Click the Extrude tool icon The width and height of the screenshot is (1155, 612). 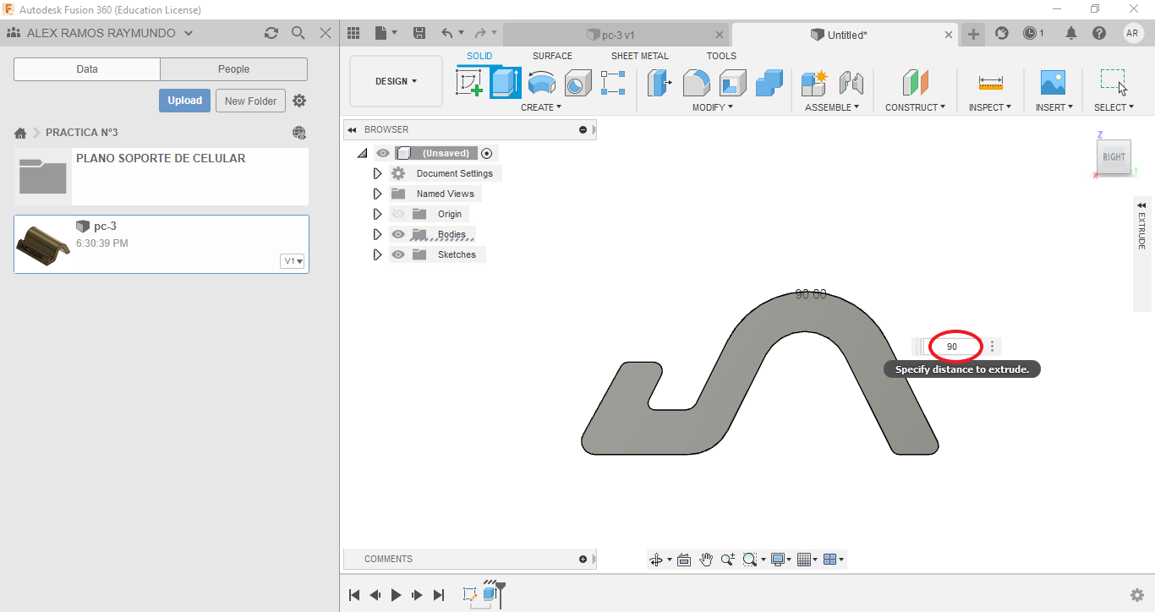(x=505, y=83)
